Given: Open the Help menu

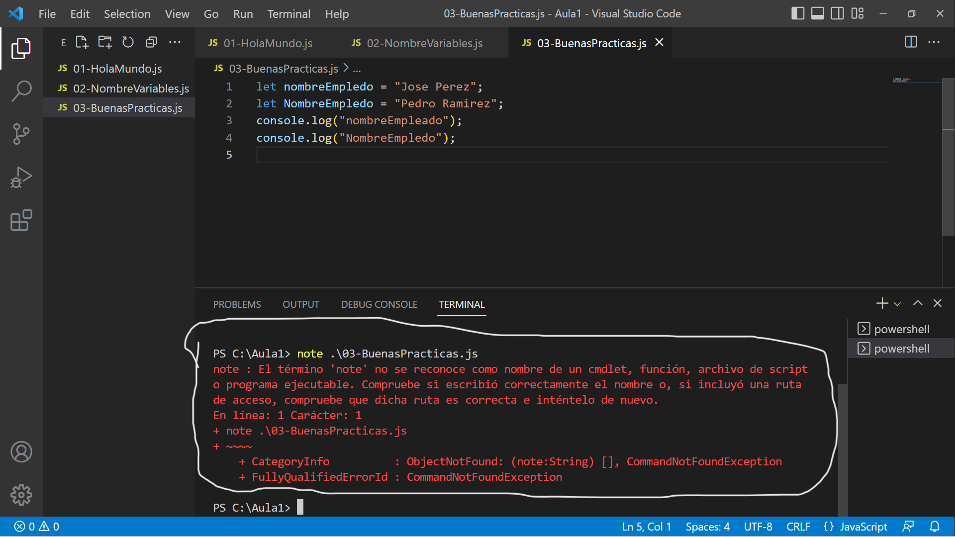Looking at the screenshot, I should [337, 14].
